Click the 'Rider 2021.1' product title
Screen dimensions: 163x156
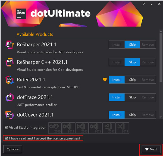31,80
